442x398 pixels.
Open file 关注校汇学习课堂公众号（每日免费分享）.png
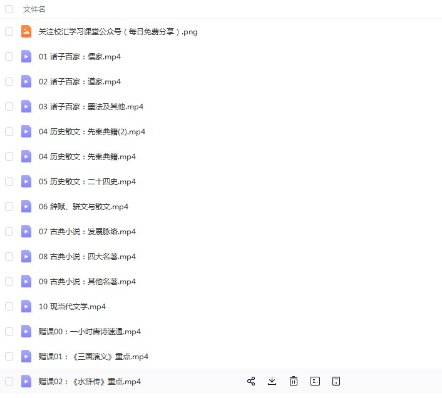tap(118, 31)
